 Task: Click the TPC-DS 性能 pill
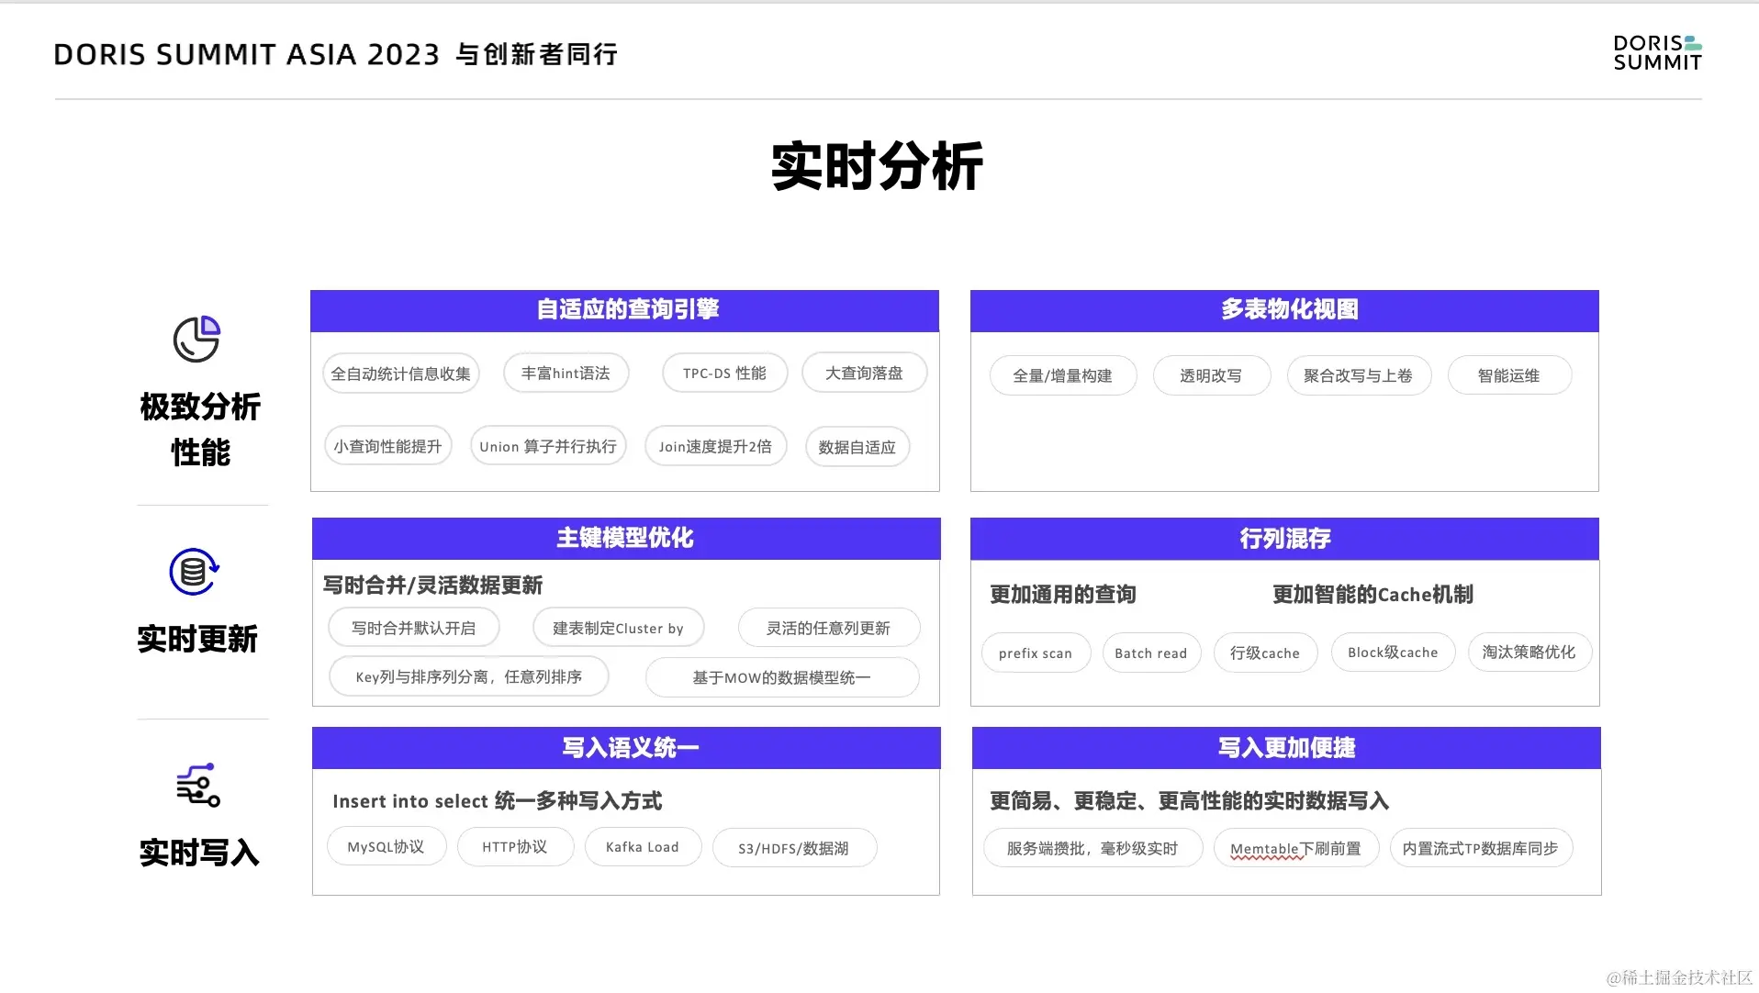click(724, 373)
